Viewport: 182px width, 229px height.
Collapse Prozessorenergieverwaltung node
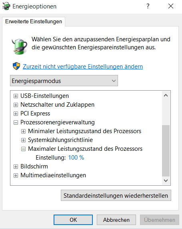point(16,122)
